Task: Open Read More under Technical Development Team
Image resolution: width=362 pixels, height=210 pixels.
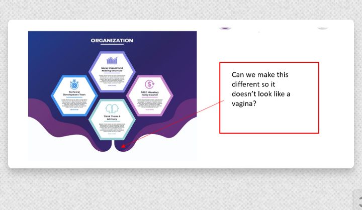Action: pyautogui.click(x=74, y=110)
